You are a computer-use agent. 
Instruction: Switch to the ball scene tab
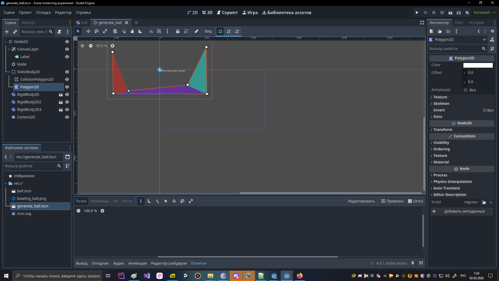[x=82, y=23]
